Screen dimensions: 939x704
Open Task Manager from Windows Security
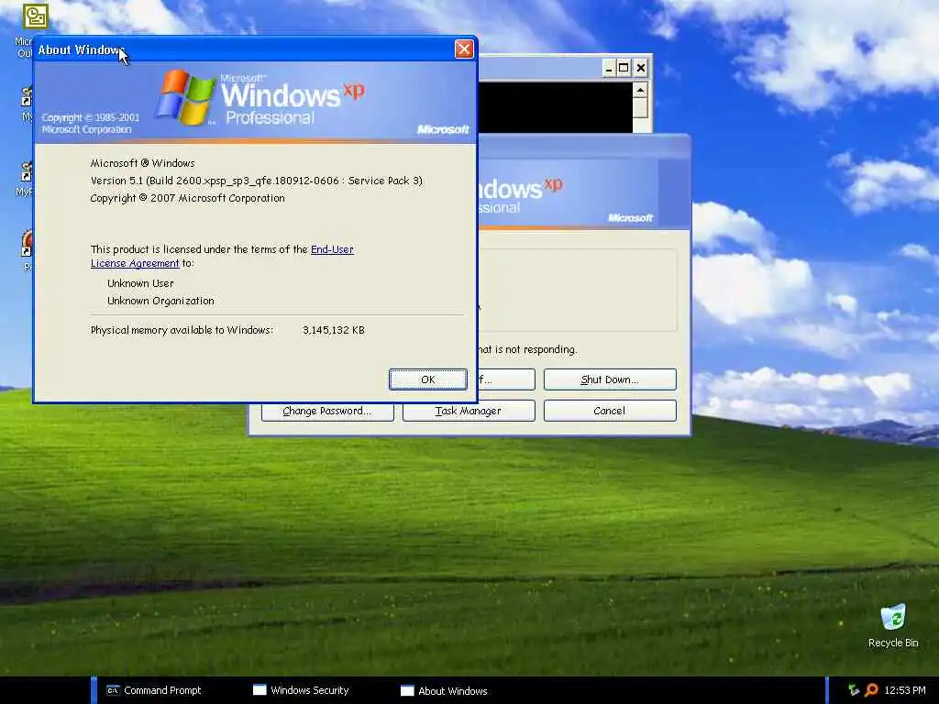click(x=469, y=411)
